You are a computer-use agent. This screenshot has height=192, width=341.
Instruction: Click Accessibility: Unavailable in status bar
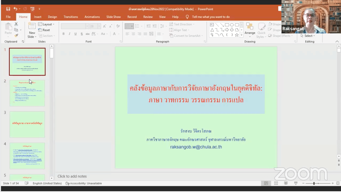[x=84, y=183]
